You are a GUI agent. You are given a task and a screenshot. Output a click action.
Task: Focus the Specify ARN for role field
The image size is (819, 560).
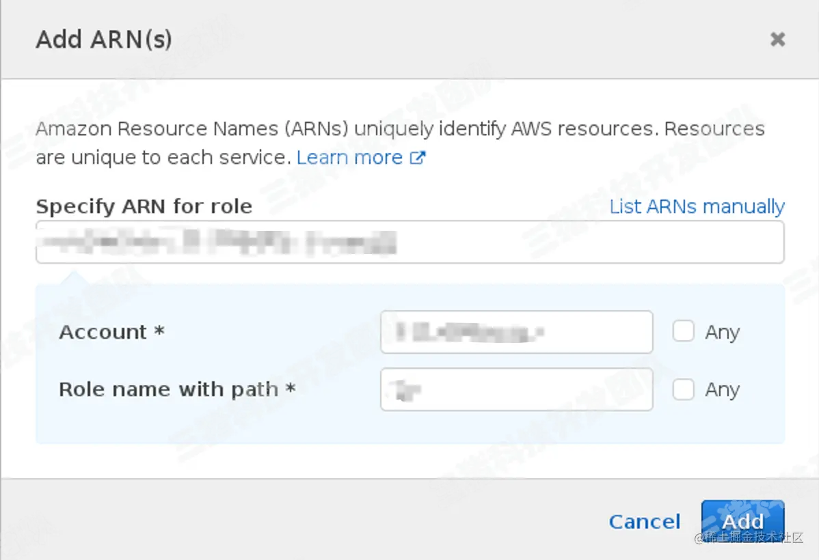tap(409, 242)
